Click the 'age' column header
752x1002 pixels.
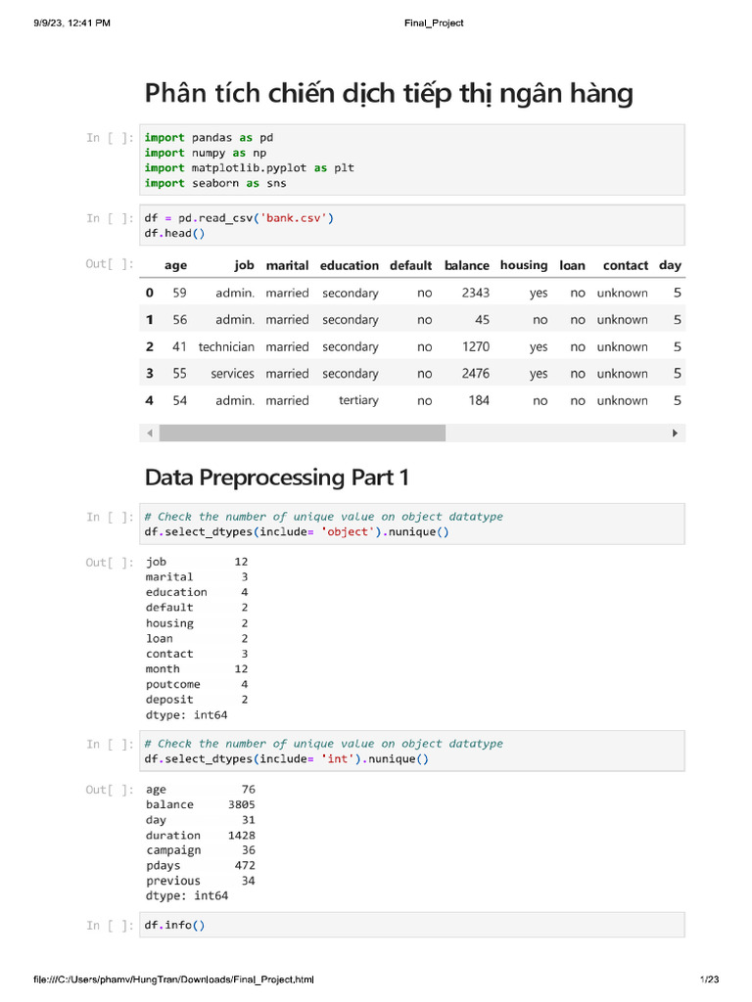[175, 265]
